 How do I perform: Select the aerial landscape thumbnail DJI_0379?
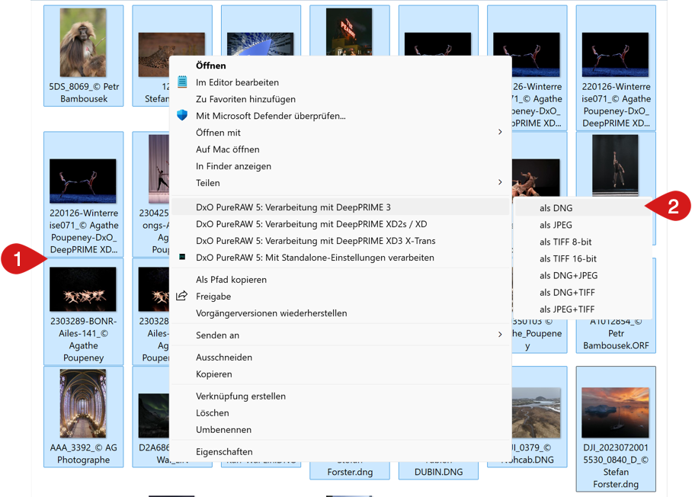pos(537,412)
